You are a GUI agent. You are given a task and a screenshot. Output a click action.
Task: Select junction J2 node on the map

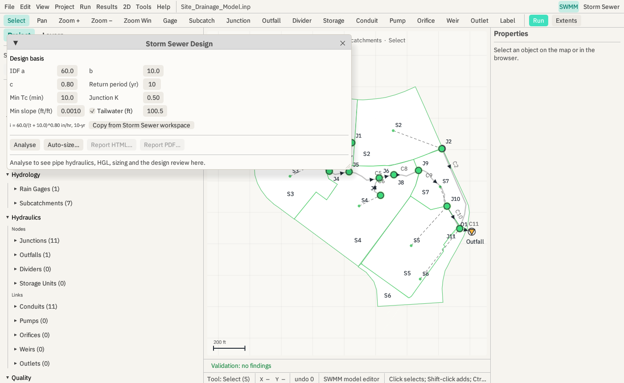pos(442,148)
